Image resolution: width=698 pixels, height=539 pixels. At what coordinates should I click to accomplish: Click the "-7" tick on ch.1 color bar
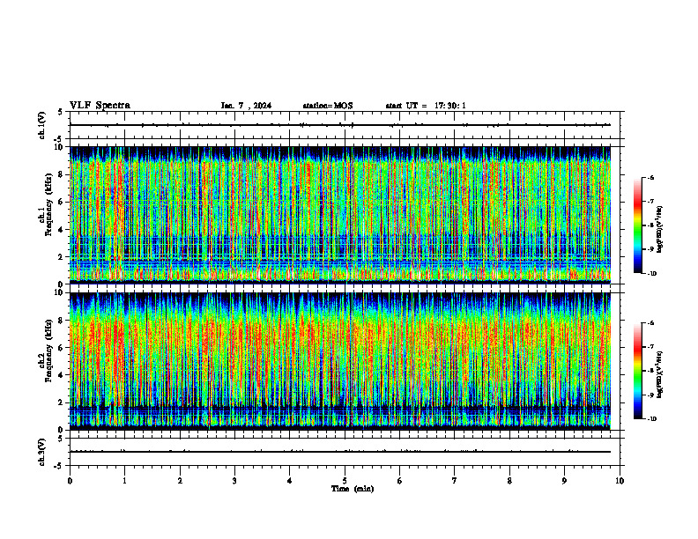(650, 202)
